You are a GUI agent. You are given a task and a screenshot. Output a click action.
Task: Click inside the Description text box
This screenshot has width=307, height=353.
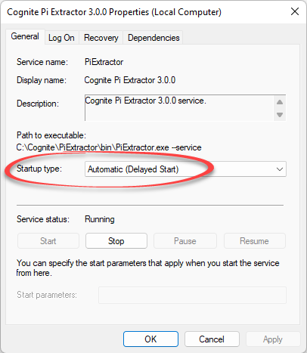(x=179, y=108)
